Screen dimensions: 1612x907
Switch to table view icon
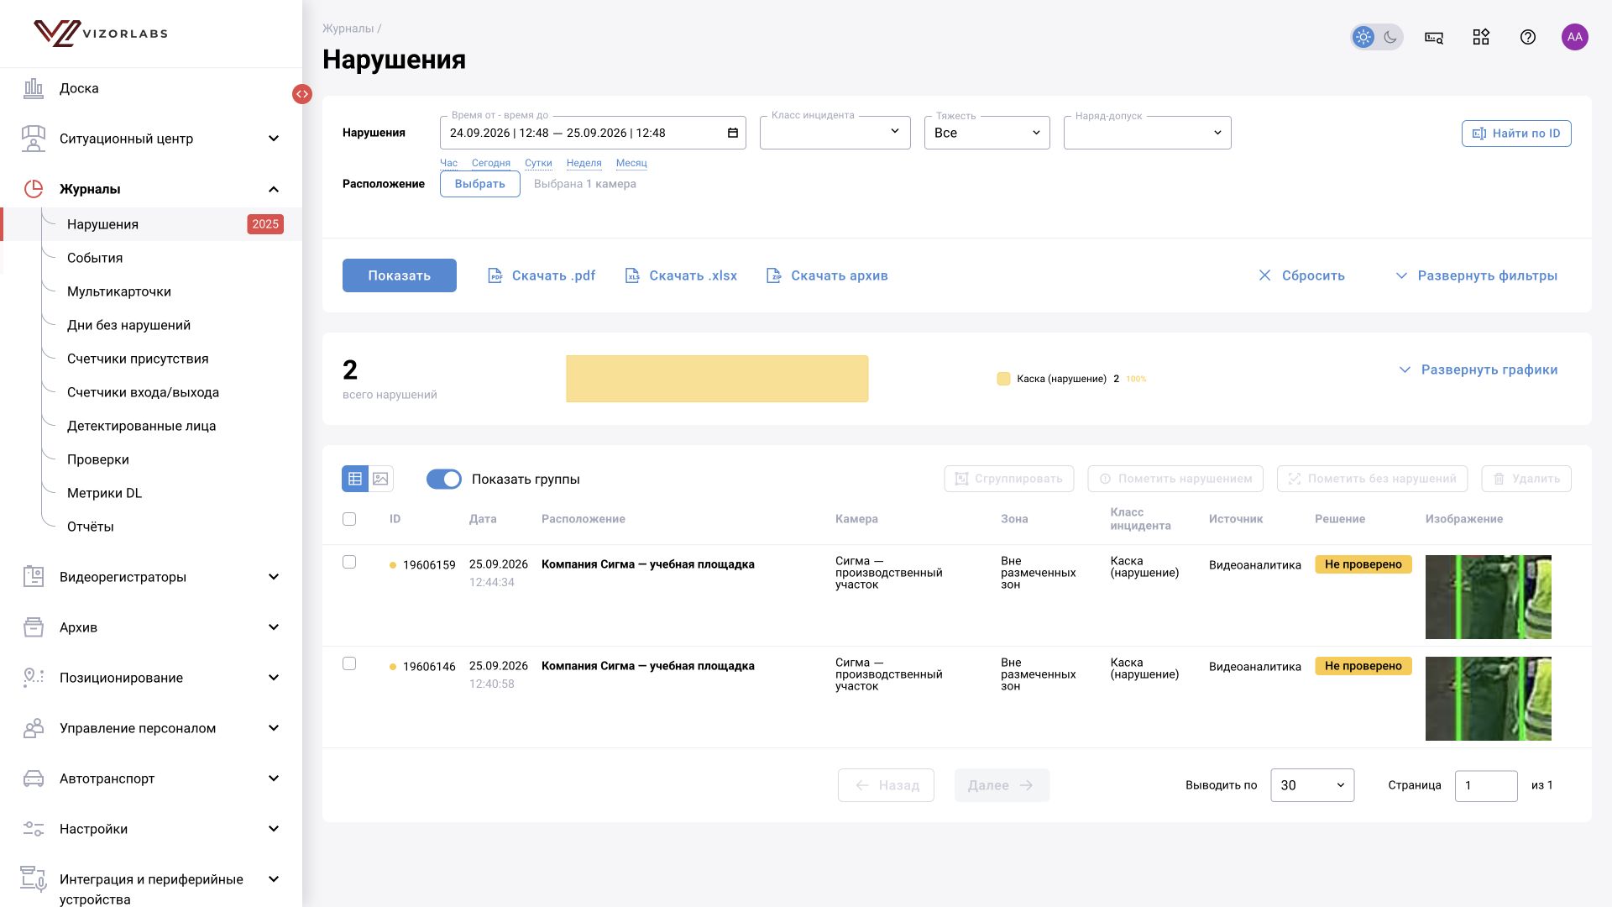355,479
